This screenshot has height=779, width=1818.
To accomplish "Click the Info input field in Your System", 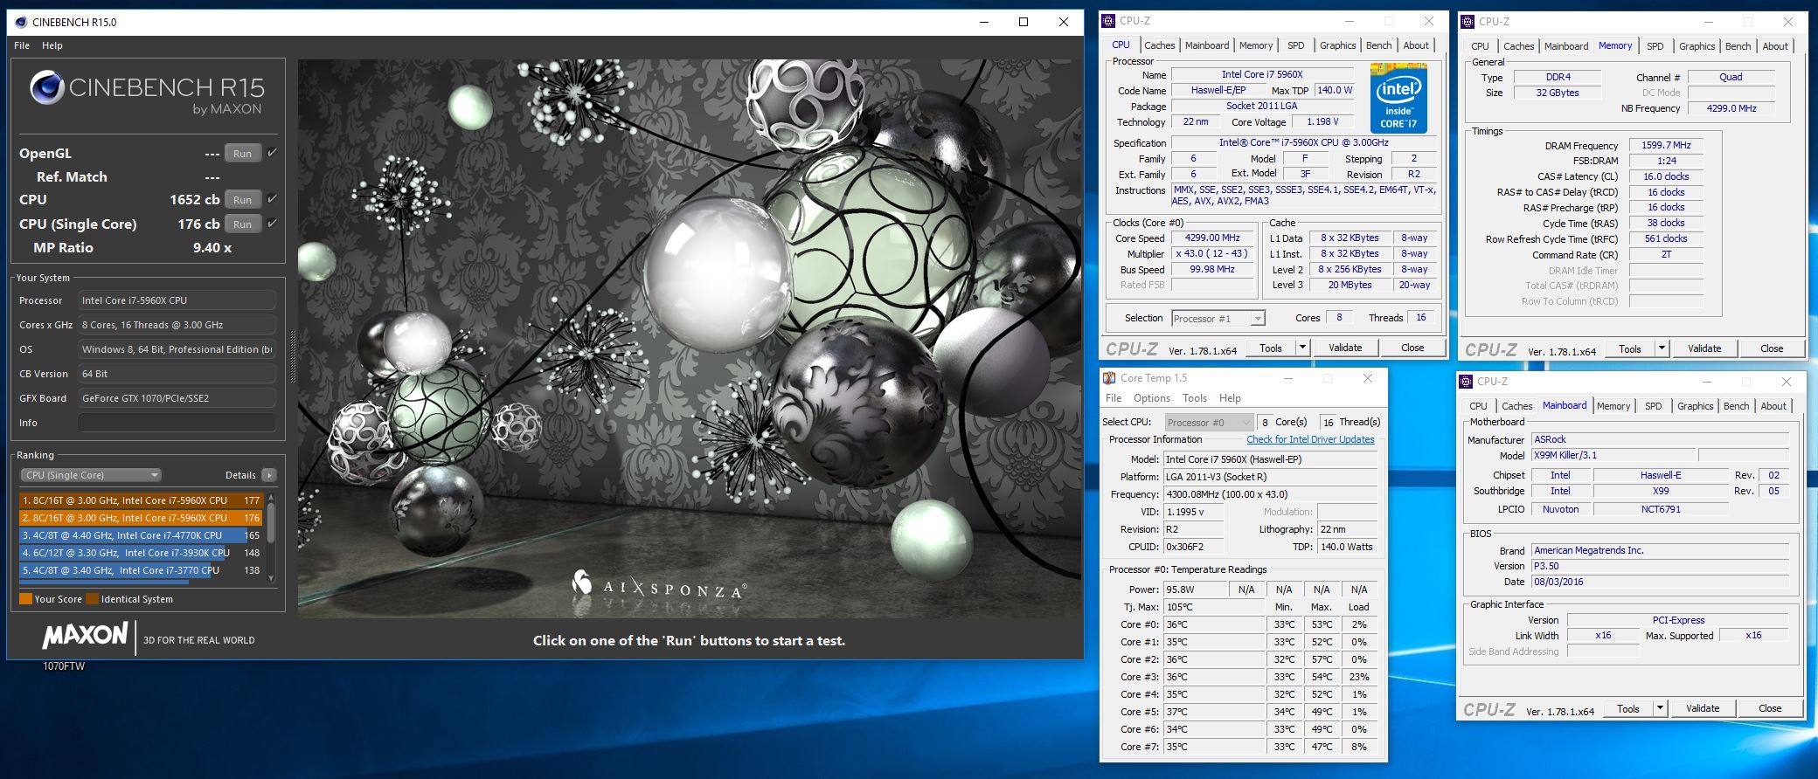I will [x=177, y=423].
